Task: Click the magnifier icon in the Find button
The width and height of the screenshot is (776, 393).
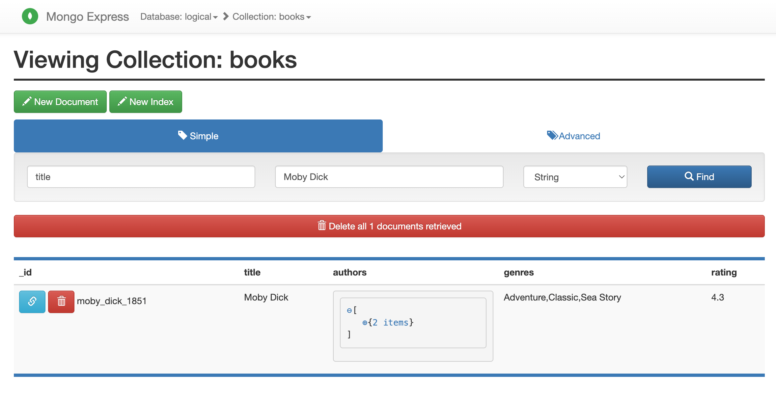Action: [688, 177]
